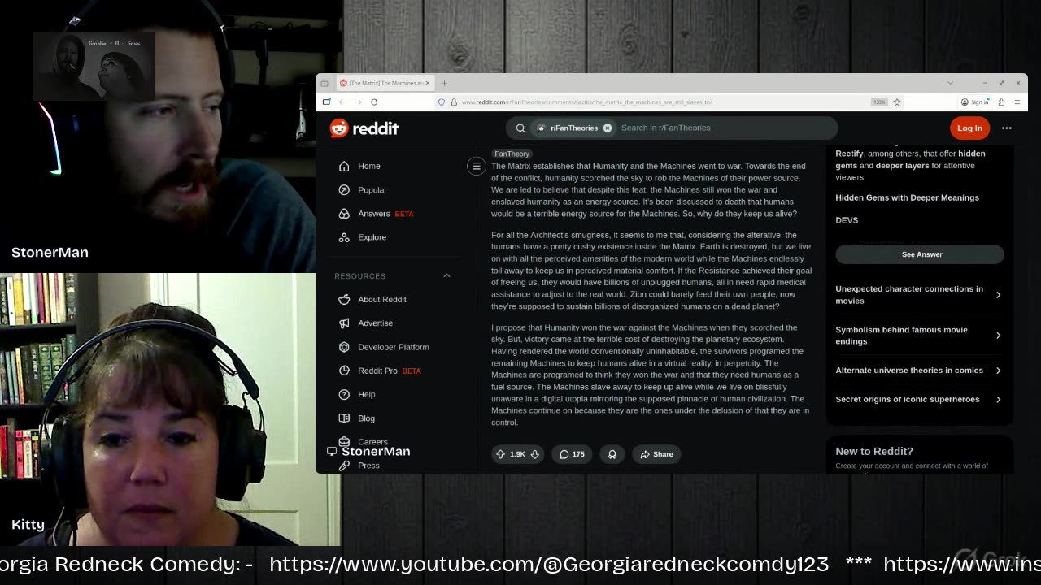Click the small picture-in-picture webcam thumbnail

click(x=94, y=67)
